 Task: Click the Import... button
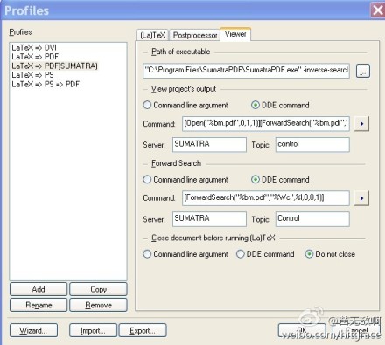[x=93, y=330]
